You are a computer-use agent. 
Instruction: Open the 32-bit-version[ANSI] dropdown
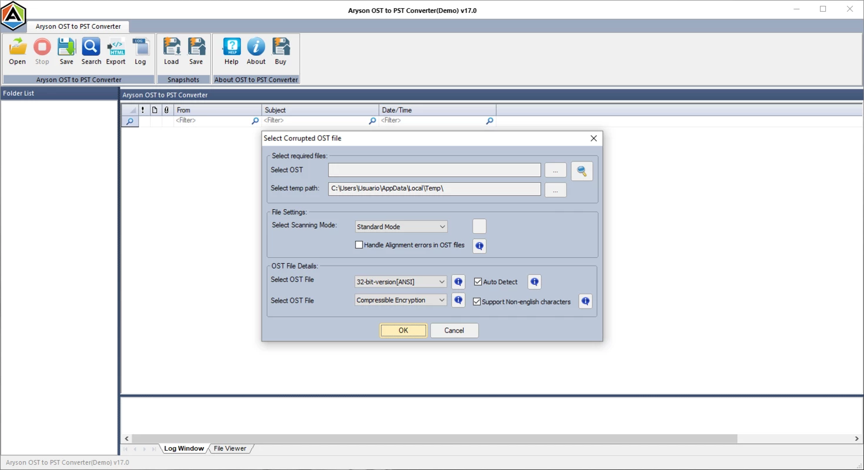click(x=401, y=282)
